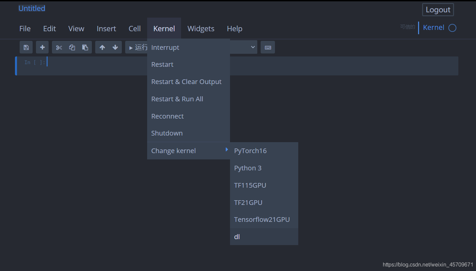Switch kernel to TF21GPU

click(x=264, y=203)
